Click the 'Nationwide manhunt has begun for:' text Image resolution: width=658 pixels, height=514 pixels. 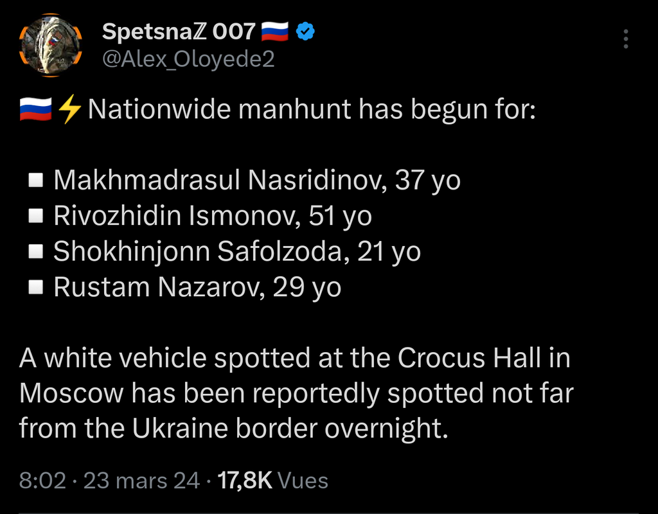point(311,110)
